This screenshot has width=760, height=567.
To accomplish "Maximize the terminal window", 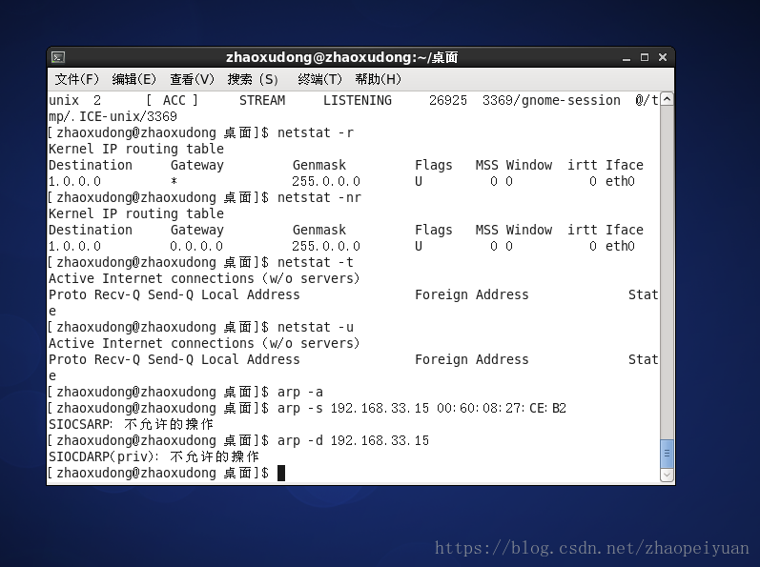I will pyautogui.click(x=645, y=57).
